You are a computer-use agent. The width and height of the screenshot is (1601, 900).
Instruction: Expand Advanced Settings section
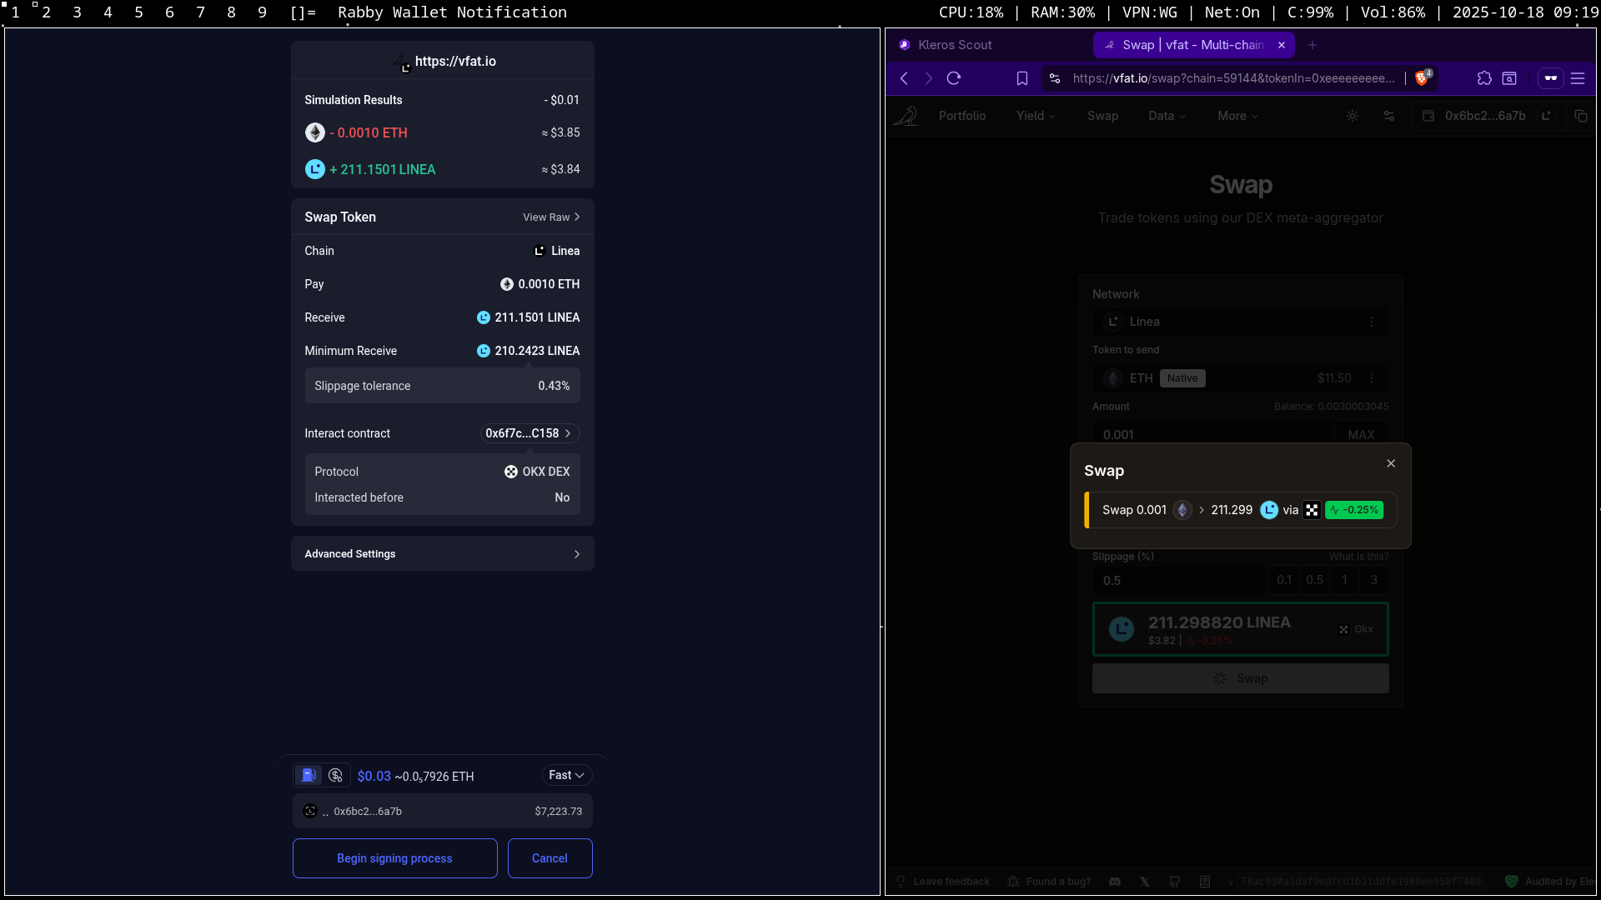click(443, 554)
